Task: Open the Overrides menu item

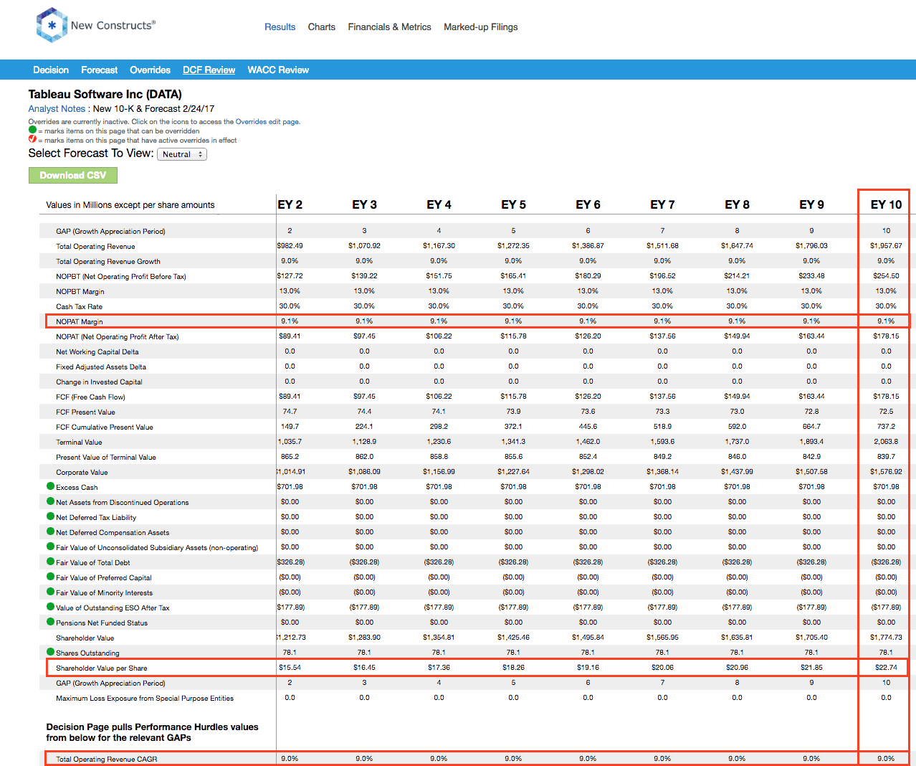Action: point(150,70)
